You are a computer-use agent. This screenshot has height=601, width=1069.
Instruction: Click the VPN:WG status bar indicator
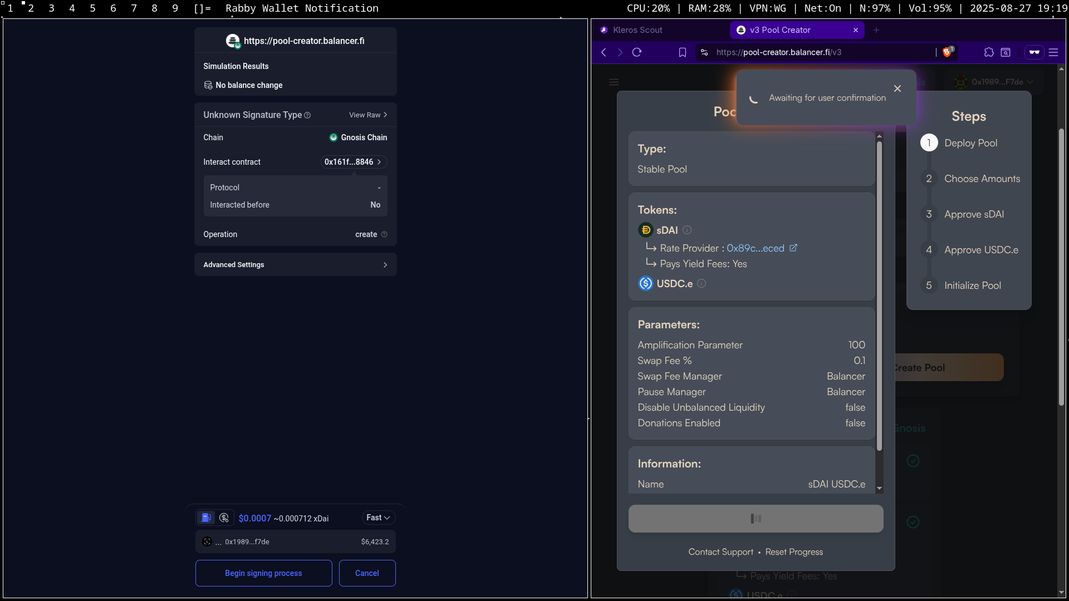click(768, 8)
